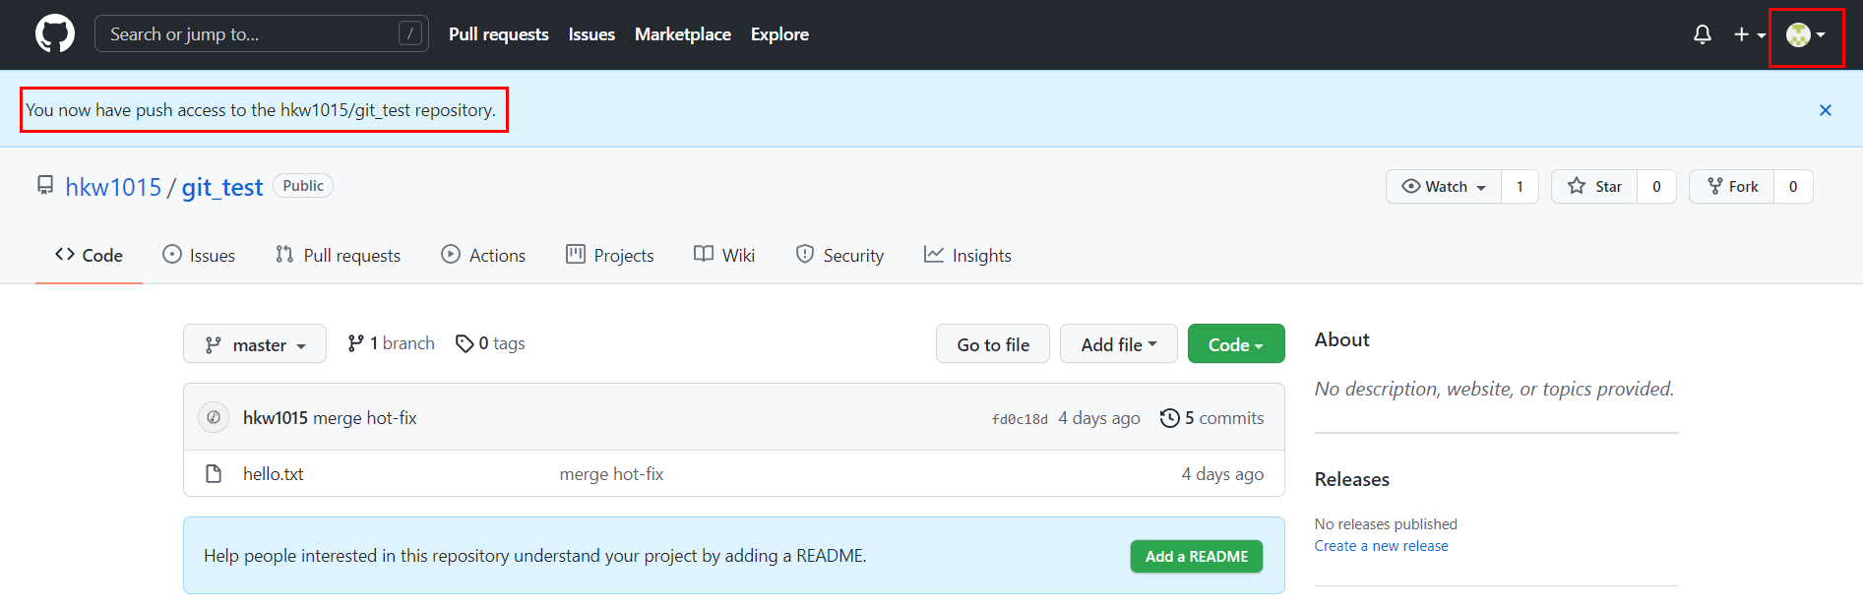Go to Marketplace
This screenshot has width=1863, height=609.
pos(683,34)
